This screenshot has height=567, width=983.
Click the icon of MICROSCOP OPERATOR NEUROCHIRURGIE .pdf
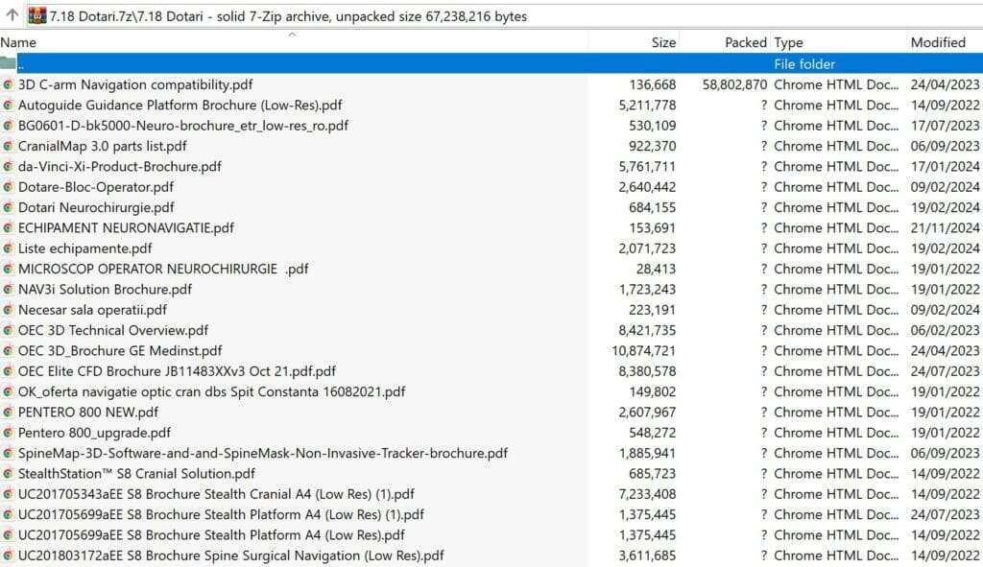click(8, 269)
